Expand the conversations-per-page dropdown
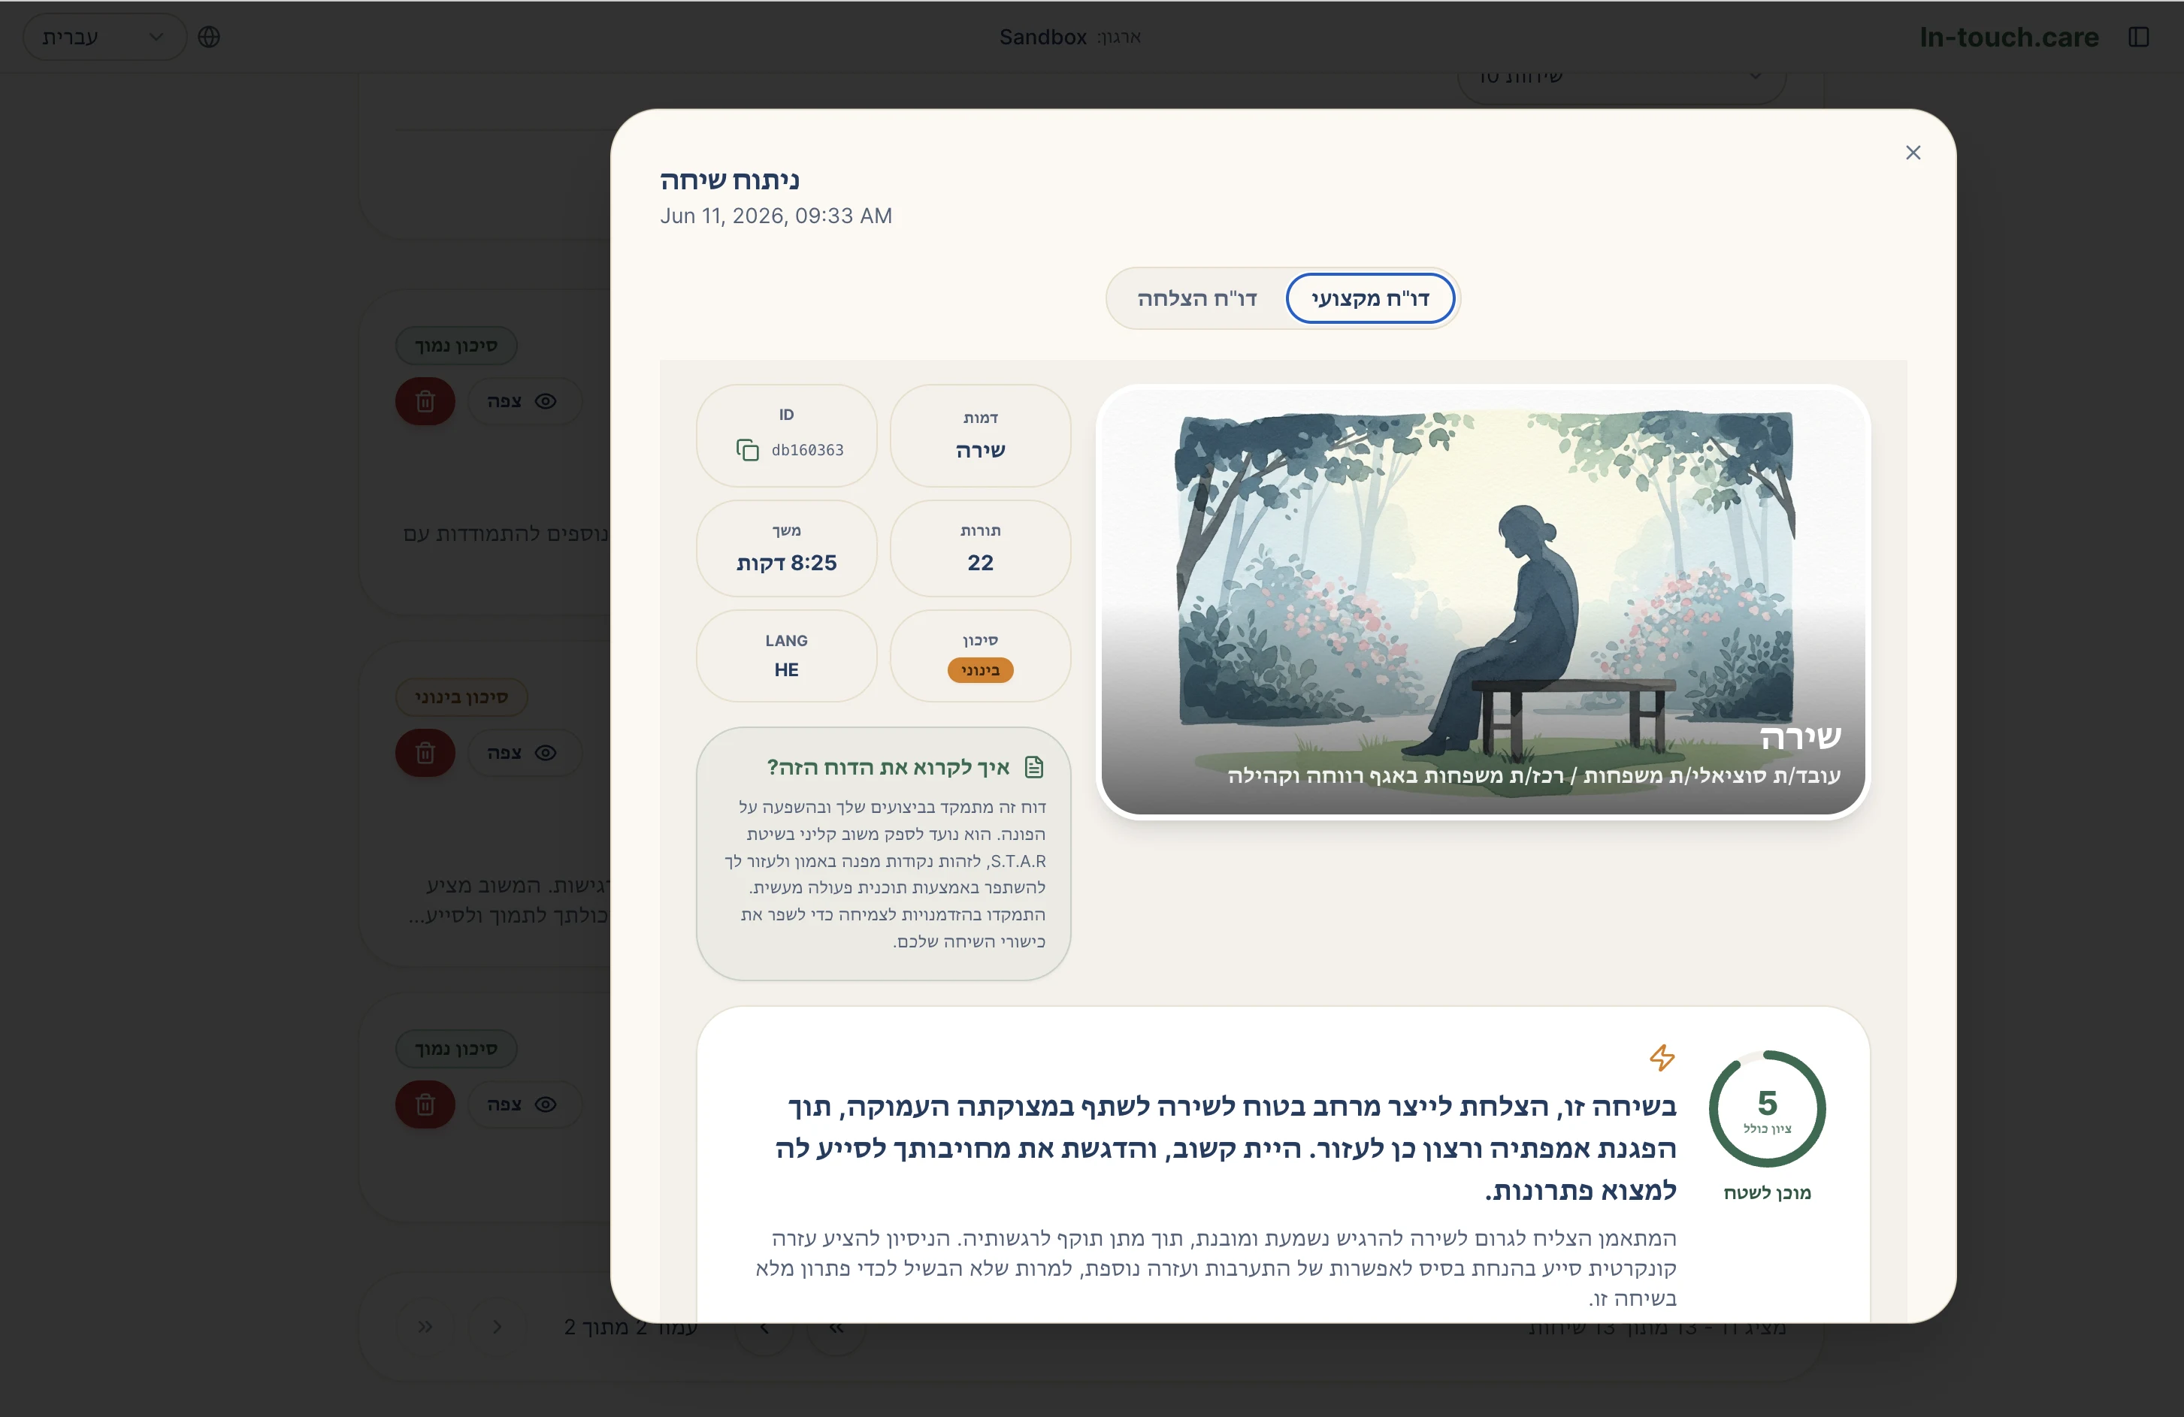This screenshot has width=2184, height=1417. click(x=1622, y=77)
